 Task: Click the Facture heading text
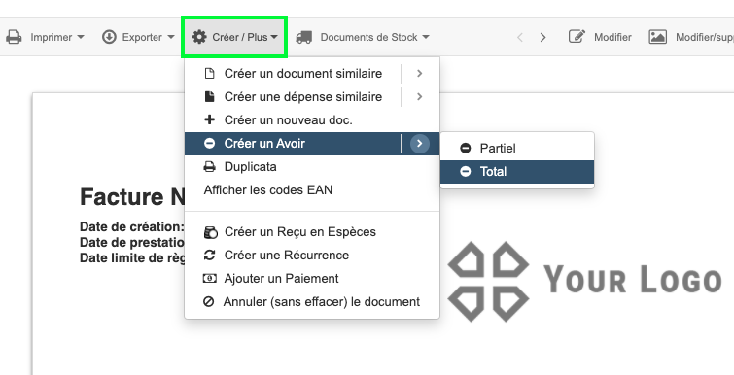click(x=133, y=197)
